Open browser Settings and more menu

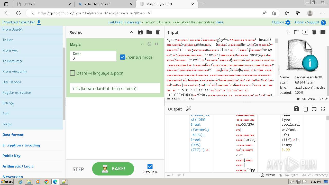click(x=322, y=13)
